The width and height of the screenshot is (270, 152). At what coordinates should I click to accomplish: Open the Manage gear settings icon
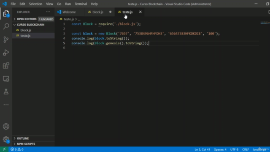6,139
